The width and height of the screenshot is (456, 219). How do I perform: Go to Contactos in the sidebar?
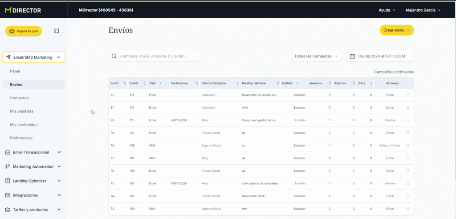coord(19,98)
